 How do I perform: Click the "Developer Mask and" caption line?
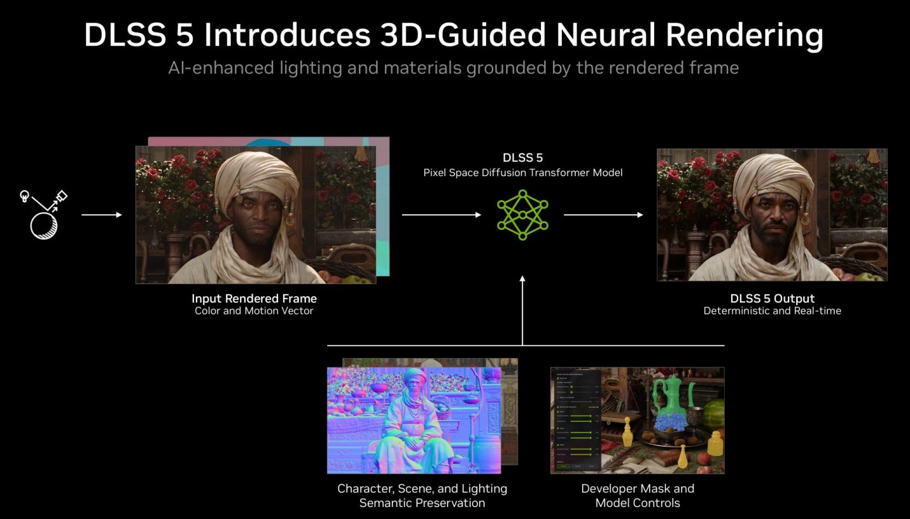tap(638, 489)
